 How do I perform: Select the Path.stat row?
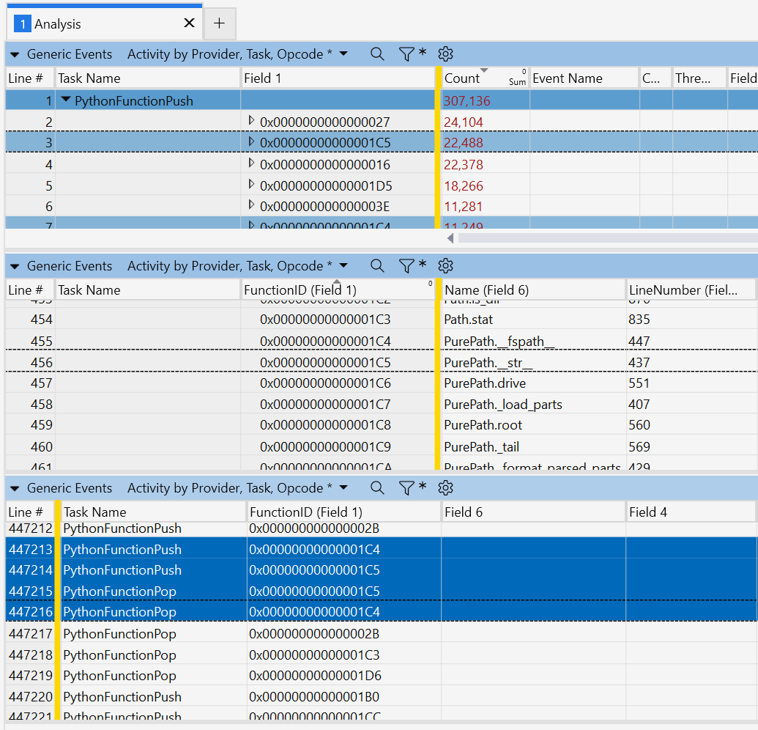469,320
